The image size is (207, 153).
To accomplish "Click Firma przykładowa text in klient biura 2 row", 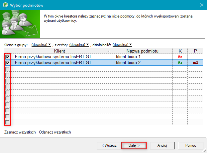I will (53, 63).
